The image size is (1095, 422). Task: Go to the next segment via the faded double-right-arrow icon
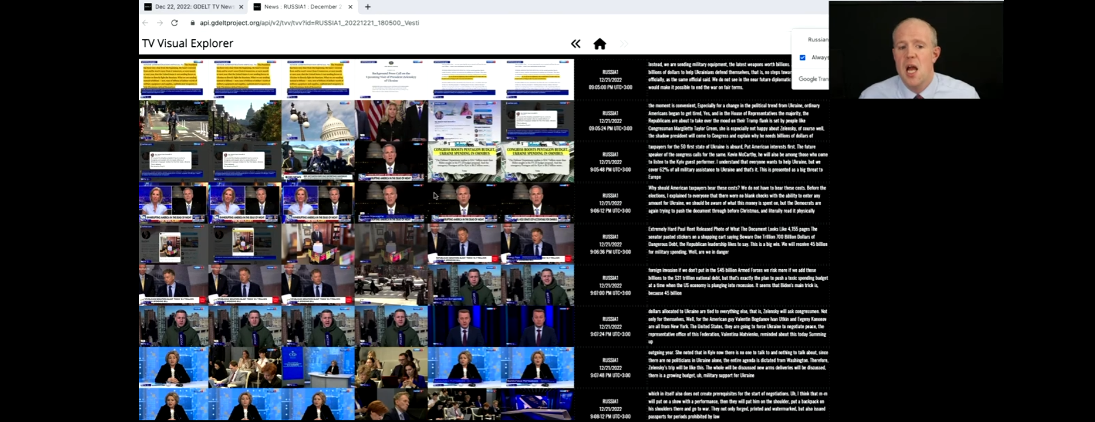(623, 44)
